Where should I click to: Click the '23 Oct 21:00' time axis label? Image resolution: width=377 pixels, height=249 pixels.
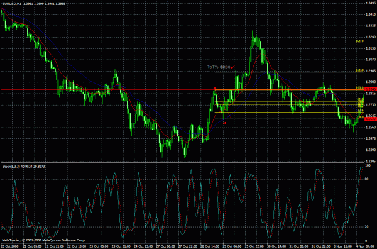pyautogui.click(x=121, y=246)
